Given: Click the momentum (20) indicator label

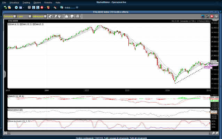Looking at the screenshot, I should 16,110.
